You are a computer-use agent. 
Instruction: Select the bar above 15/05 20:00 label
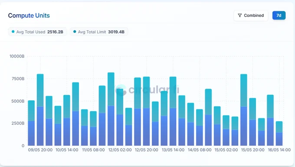click(x=252, y=122)
